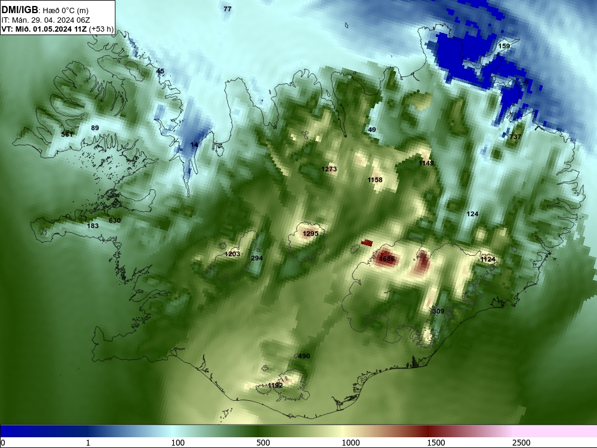Click the 14 label in the blue fjord
The height and width of the screenshot is (448, 597).
pos(194,145)
